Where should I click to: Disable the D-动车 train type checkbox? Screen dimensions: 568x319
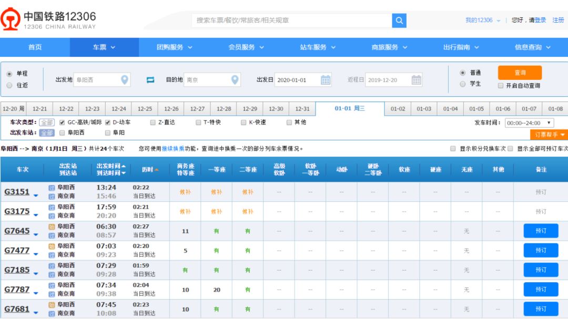click(108, 122)
